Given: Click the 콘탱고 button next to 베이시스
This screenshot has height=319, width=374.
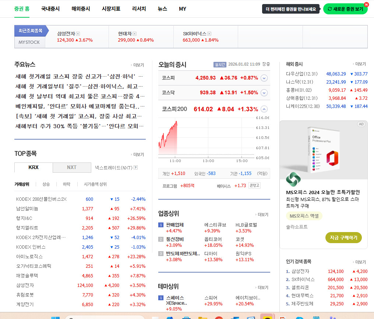Looking at the screenshot, I should coord(254,186).
